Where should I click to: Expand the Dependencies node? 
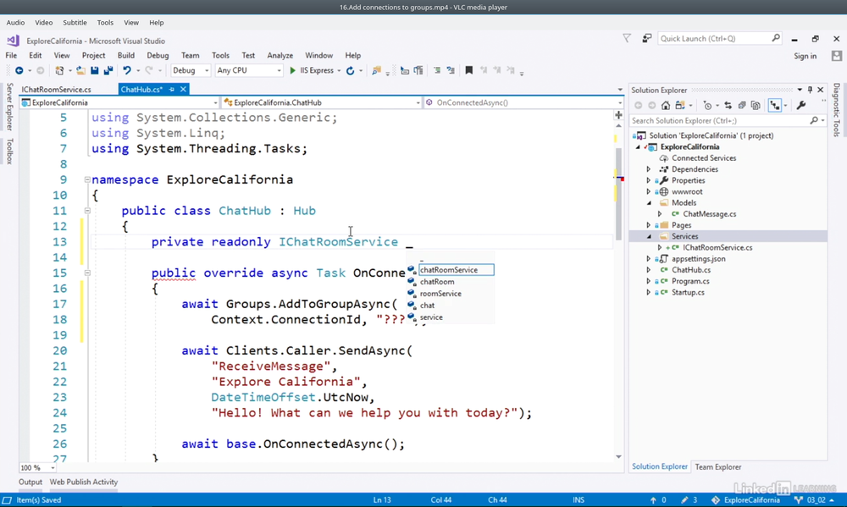click(x=649, y=169)
